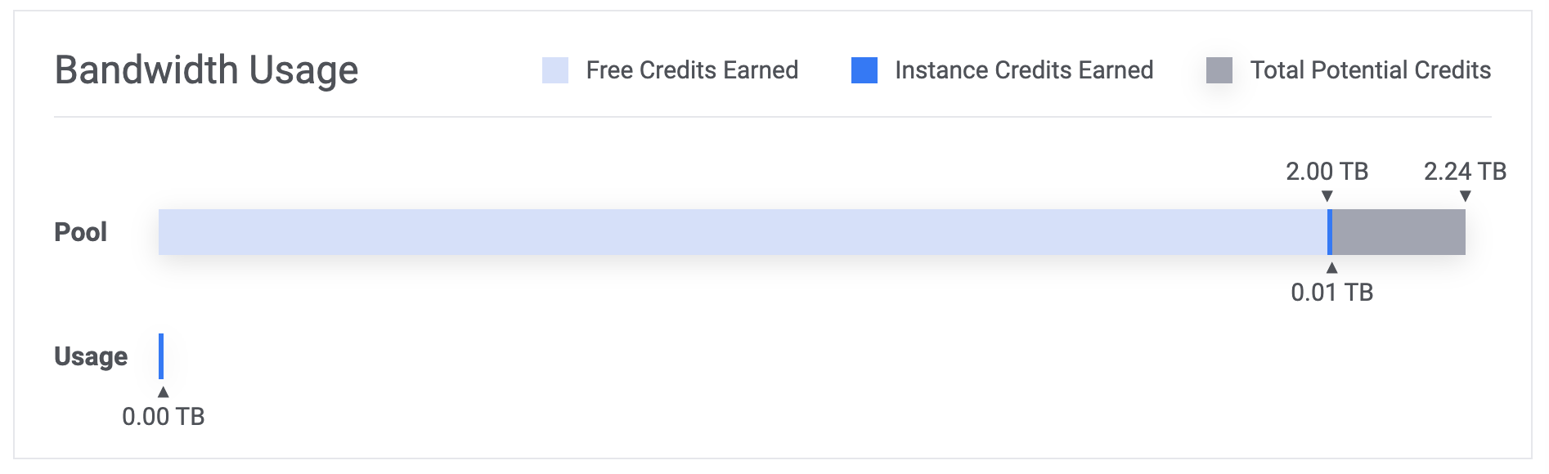The image size is (1549, 474).
Task: Click the Pool row label
Action: [81, 232]
